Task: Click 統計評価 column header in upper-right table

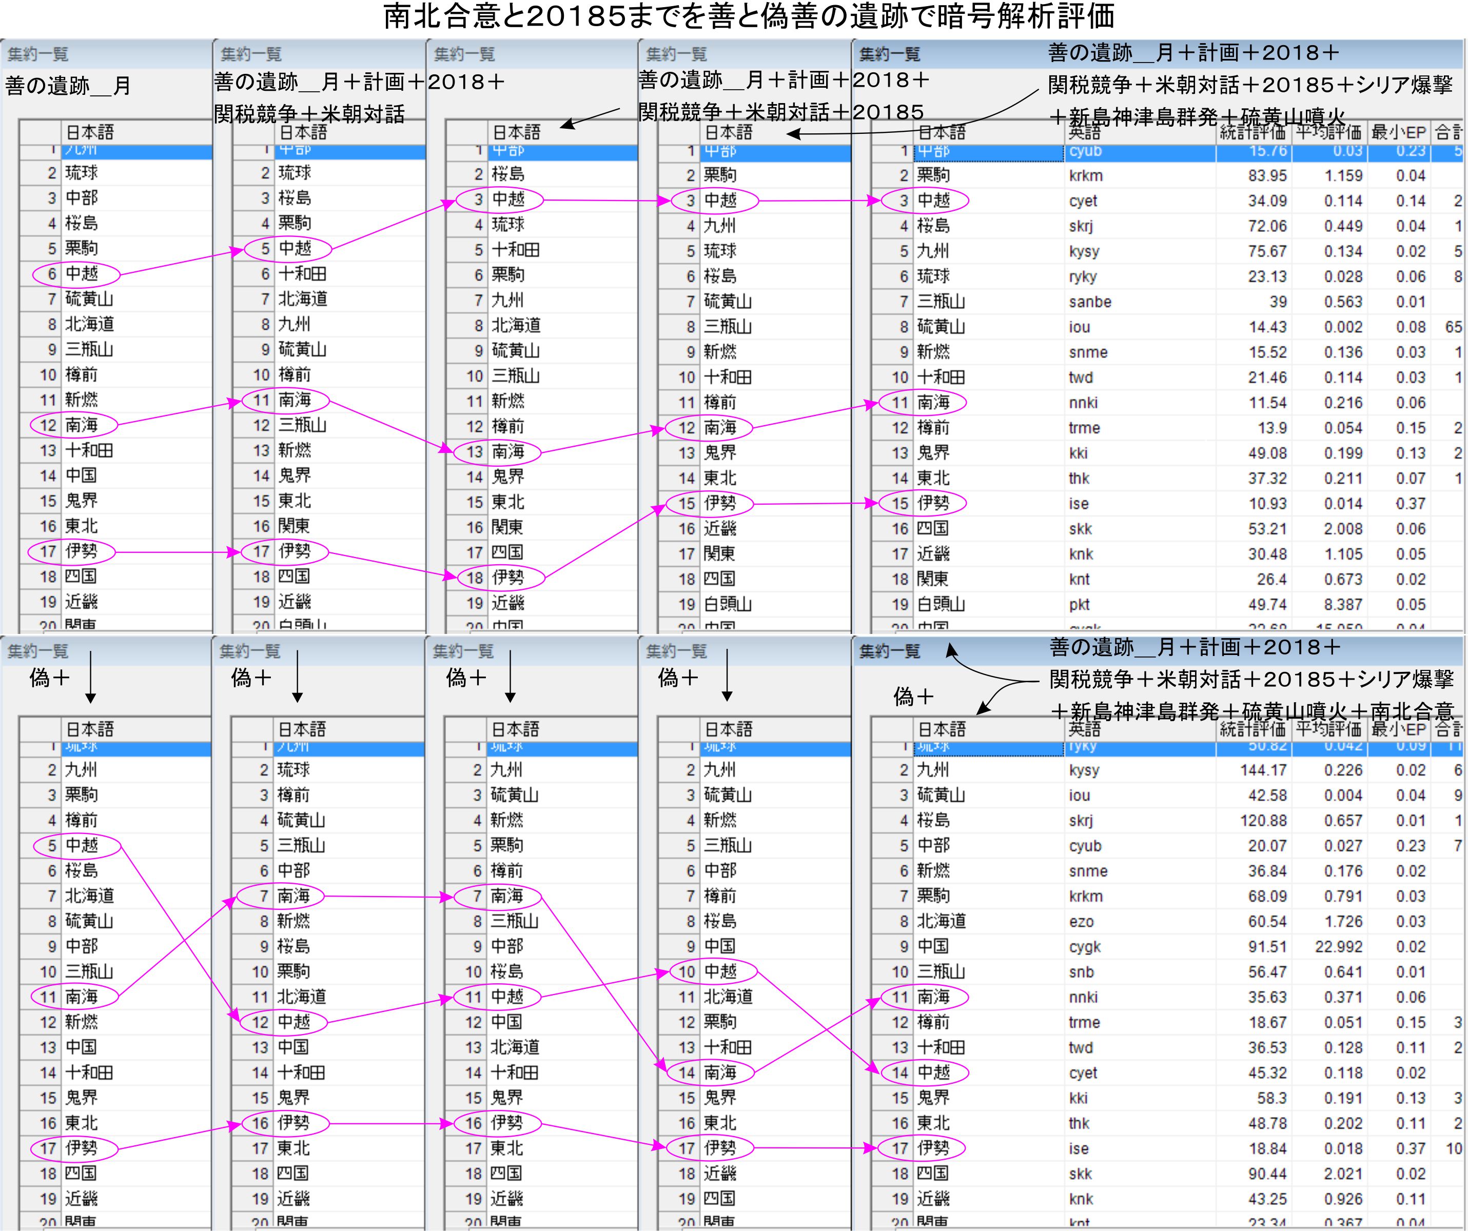Action: (1252, 133)
